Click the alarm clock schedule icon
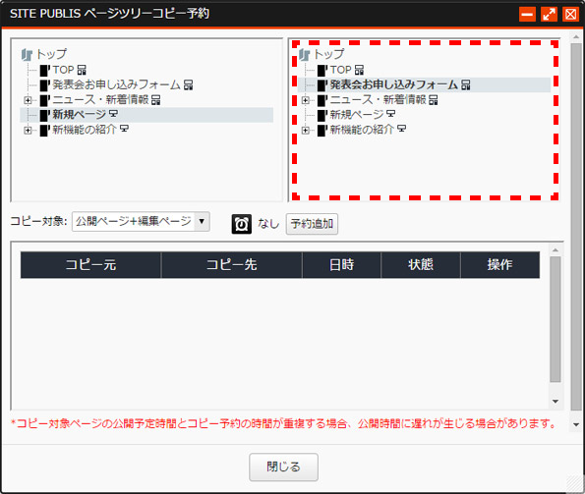 [242, 224]
